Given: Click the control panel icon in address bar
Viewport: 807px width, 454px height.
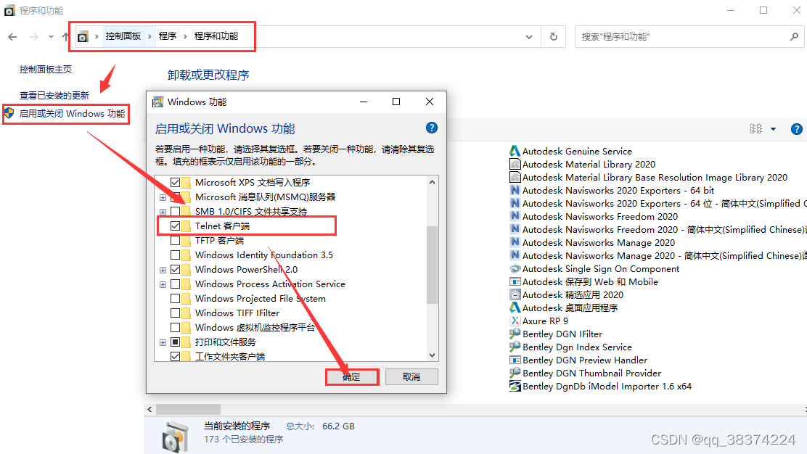Looking at the screenshot, I should (83, 36).
